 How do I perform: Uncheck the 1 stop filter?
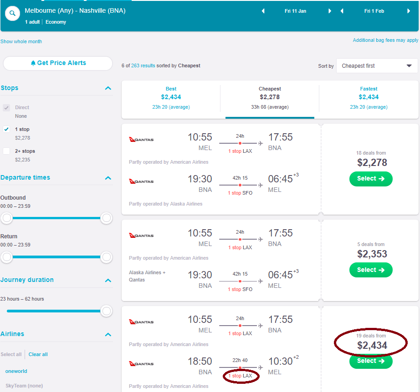click(6, 129)
